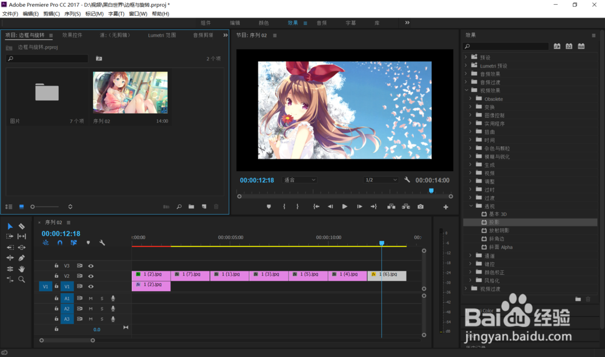Go to In point in program monitor
Screen dimensions: 605x357
(316, 207)
